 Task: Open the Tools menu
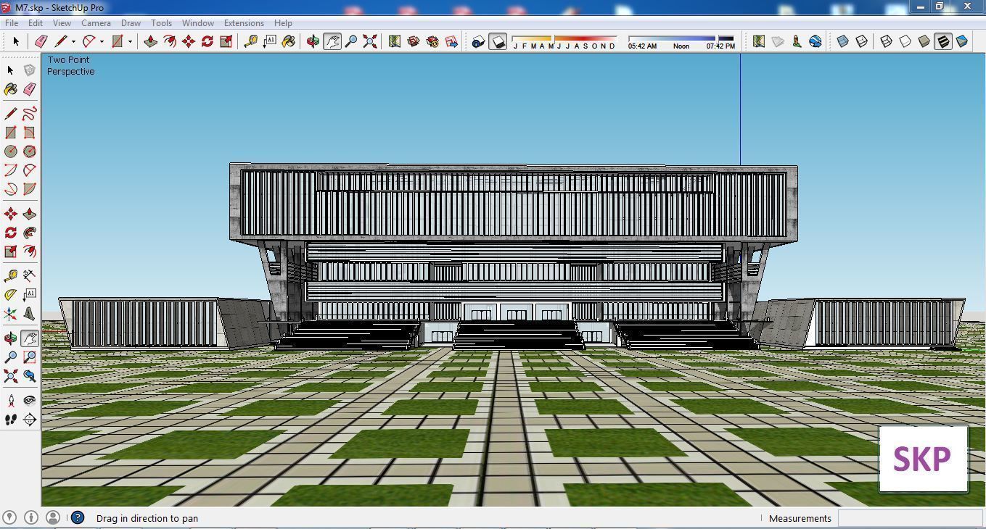click(x=161, y=22)
